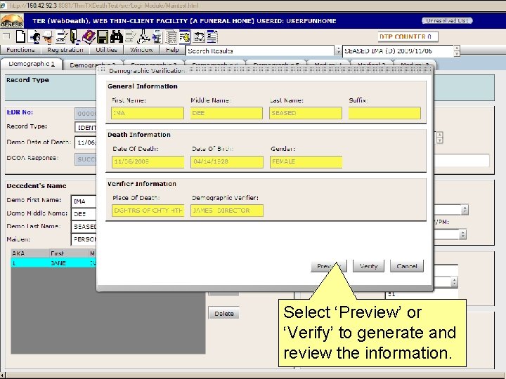Screen dimensions: 506x379
Task: Click the Last Name field showing SEASED
Action: pyautogui.click(x=306, y=113)
